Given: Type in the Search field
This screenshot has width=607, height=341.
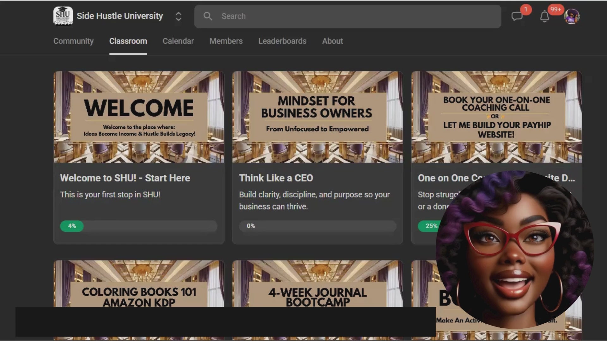Looking at the screenshot, I should click(348, 16).
